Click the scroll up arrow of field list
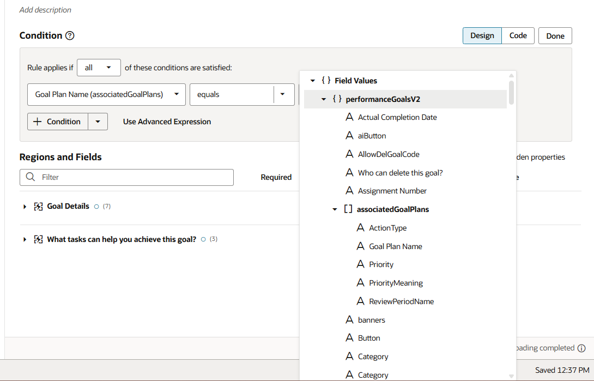Screen dimensions: 594x381 click(511, 75)
